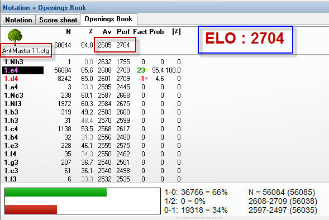Screen dimensions: 329x220
Task: Select the Openings Book tab
Action: (x=108, y=19)
